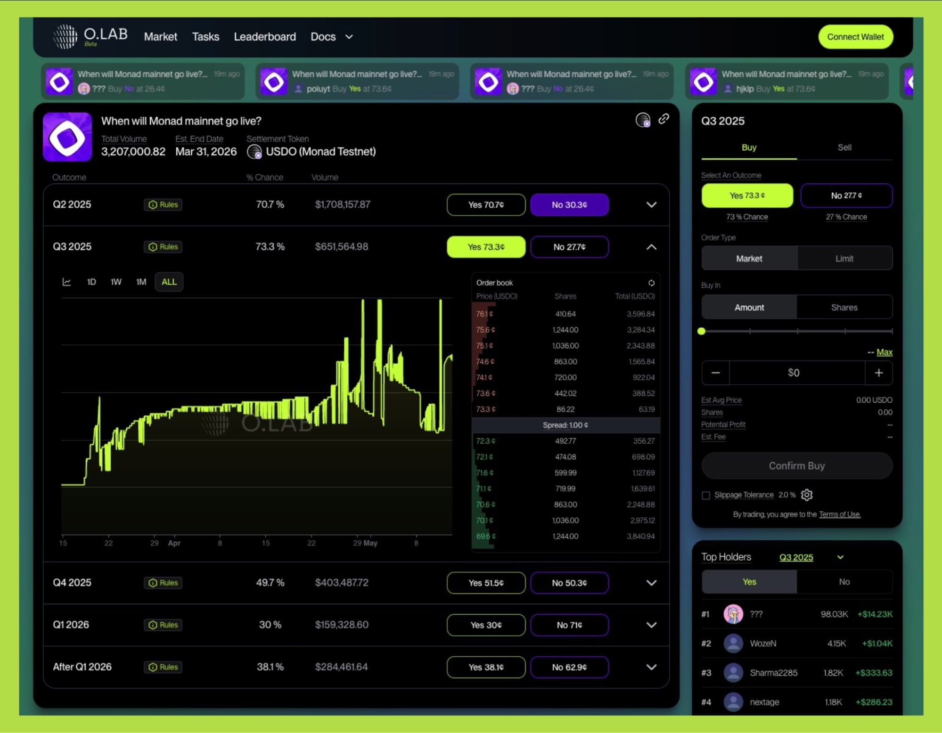This screenshot has width=942, height=733.
Task: Copy market link via chain icon
Action: (663, 119)
